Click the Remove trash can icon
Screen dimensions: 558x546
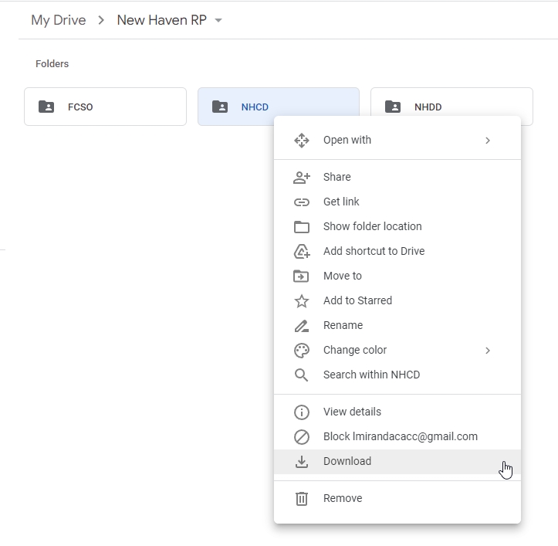coord(302,498)
